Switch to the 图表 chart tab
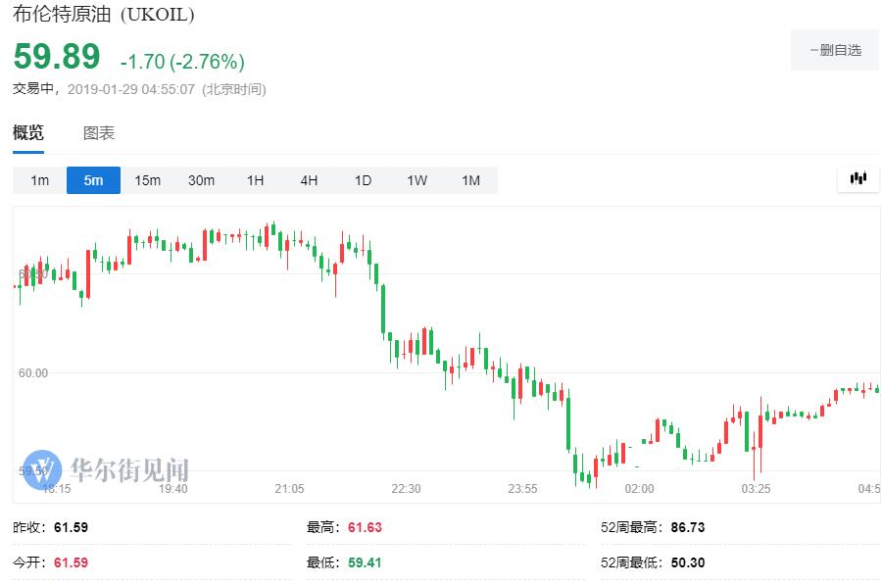The image size is (882, 586). [x=99, y=133]
